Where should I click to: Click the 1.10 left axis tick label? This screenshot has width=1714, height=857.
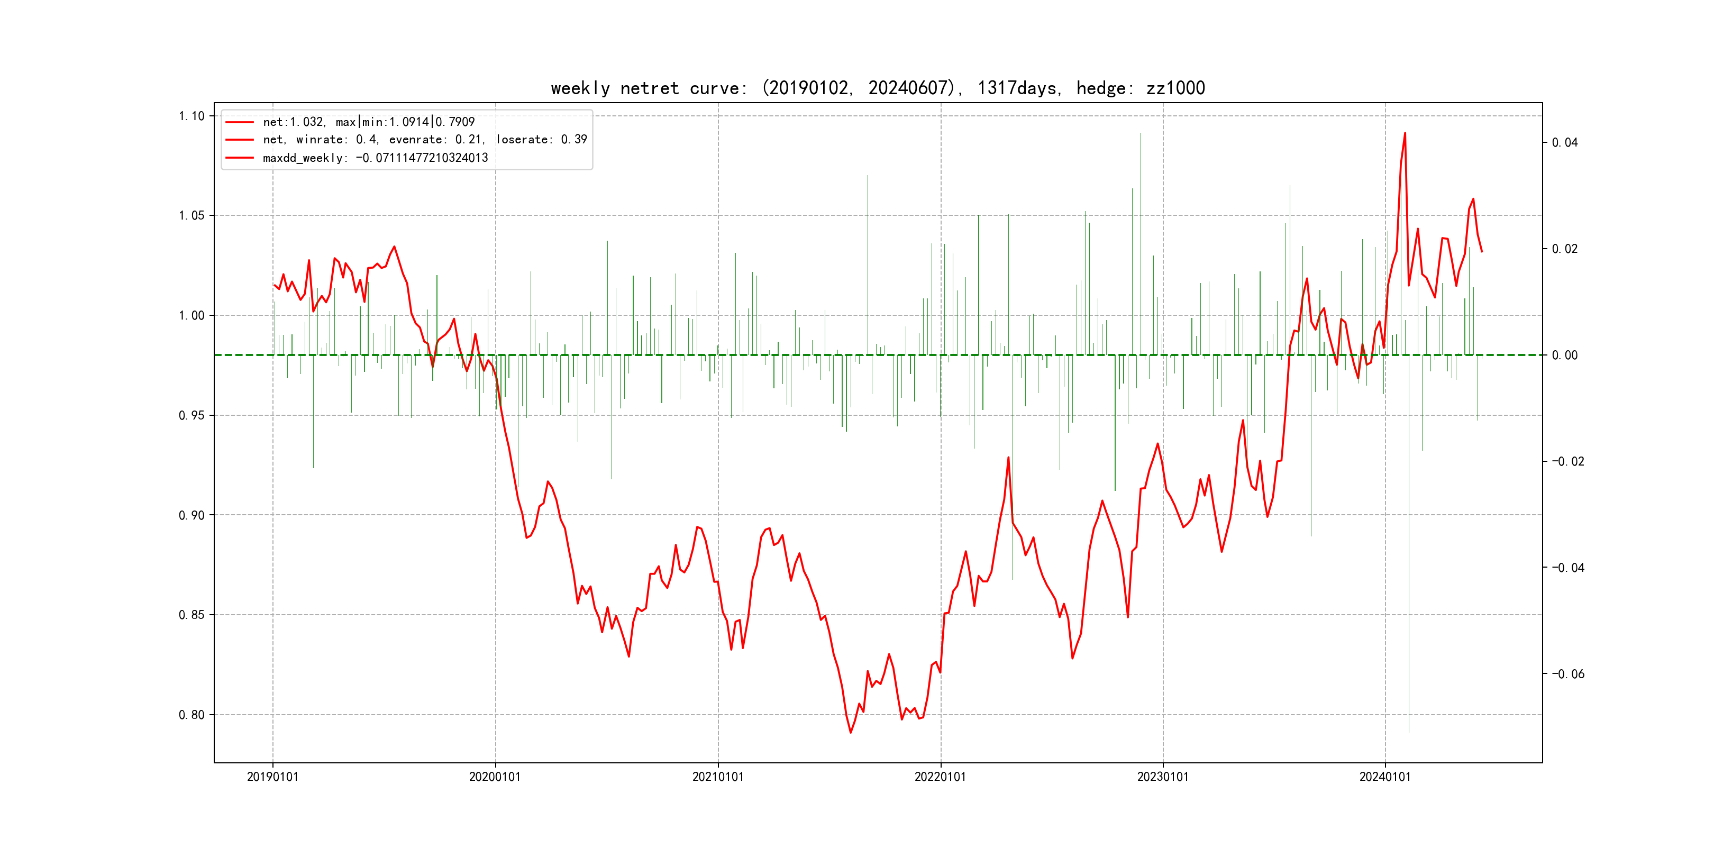tap(192, 116)
